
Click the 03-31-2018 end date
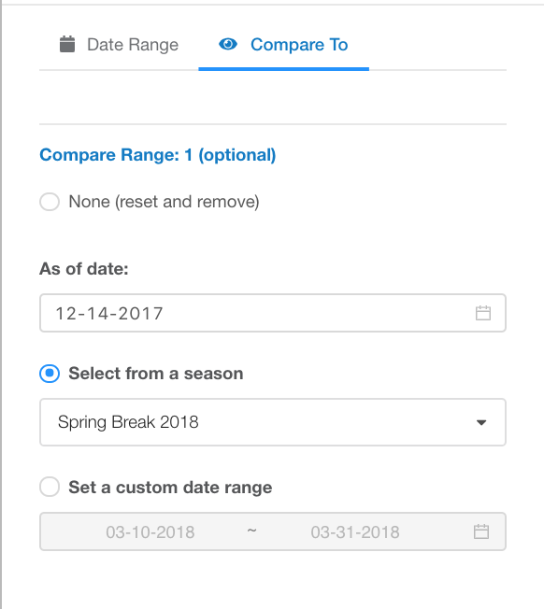[355, 532]
